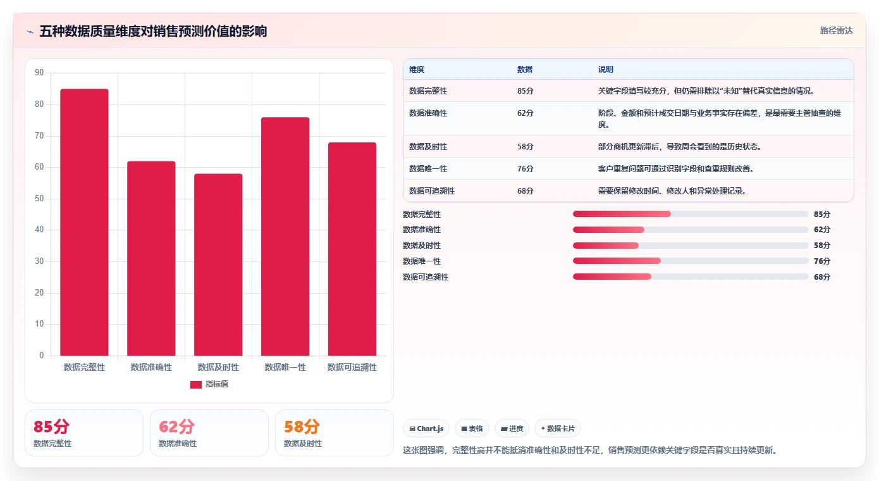This screenshot has height=481, width=879.
Task: Click the 76分 cell in the table
Action: coord(526,169)
